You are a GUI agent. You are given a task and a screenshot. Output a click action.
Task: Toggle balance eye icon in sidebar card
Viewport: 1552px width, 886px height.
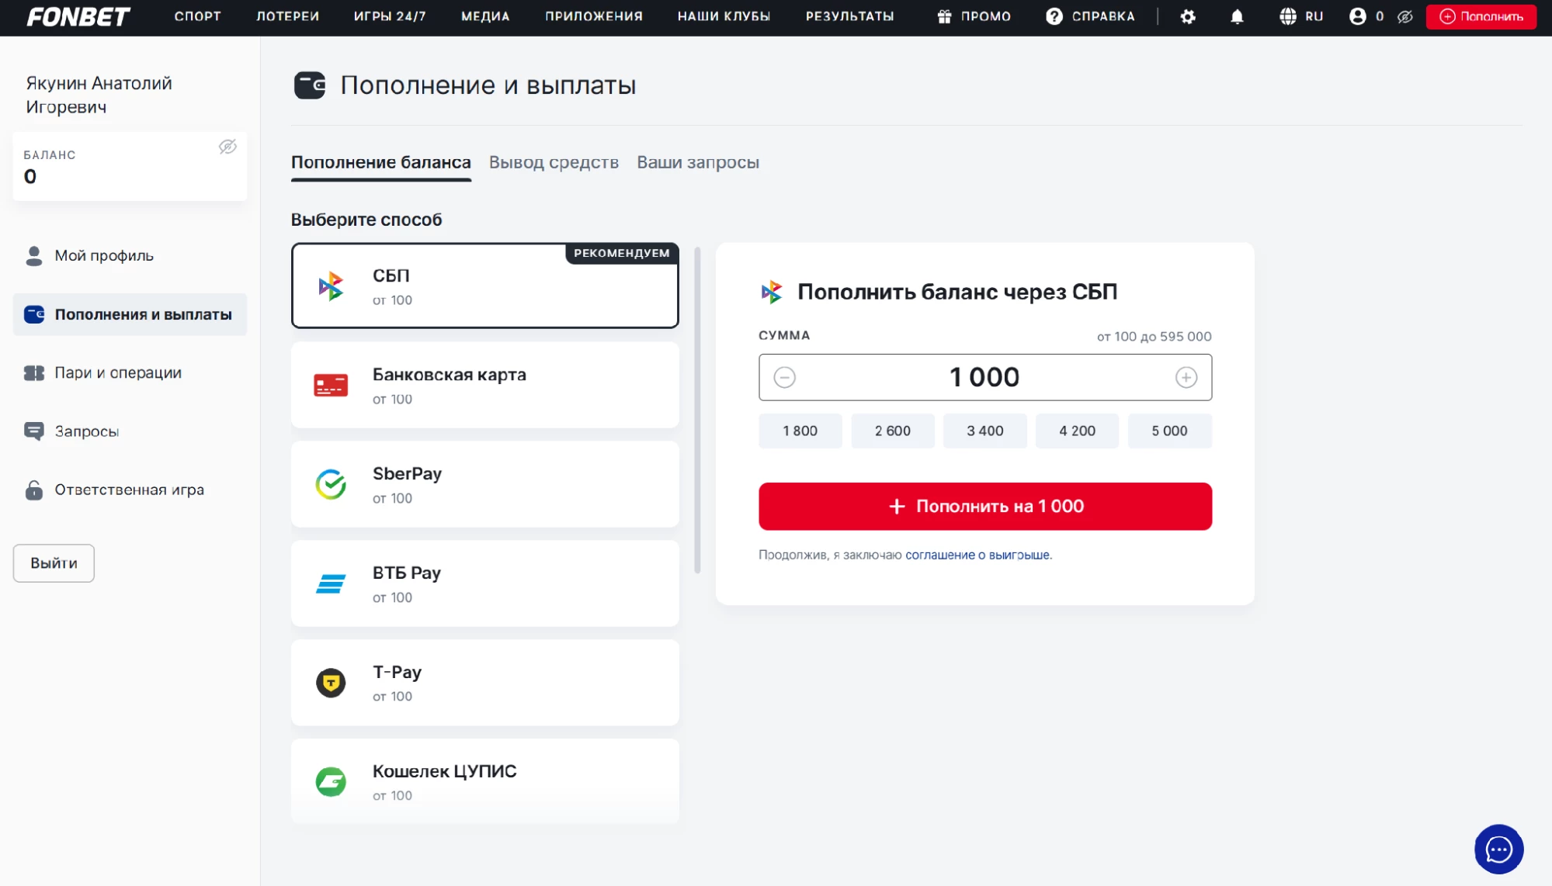click(227, 147)
